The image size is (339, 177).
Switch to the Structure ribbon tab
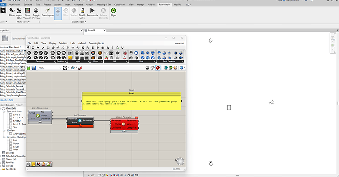(28, 5)
